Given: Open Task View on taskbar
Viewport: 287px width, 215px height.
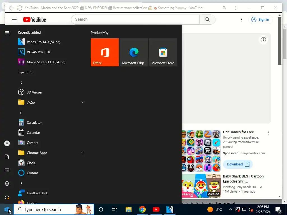Looking at the screenshot, I should click(x=114, y=209).
